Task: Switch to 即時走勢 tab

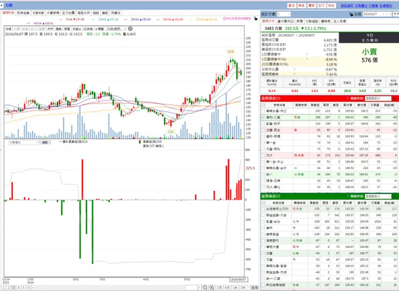Action: (x=23, y=13)
